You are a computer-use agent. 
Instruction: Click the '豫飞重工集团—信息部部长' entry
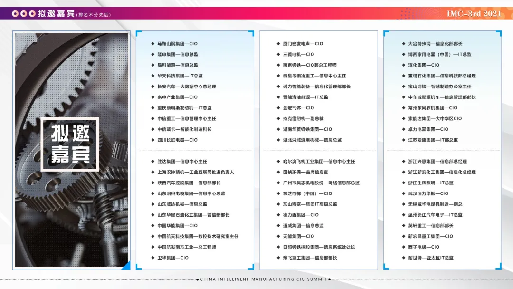[x=310, y=258]
